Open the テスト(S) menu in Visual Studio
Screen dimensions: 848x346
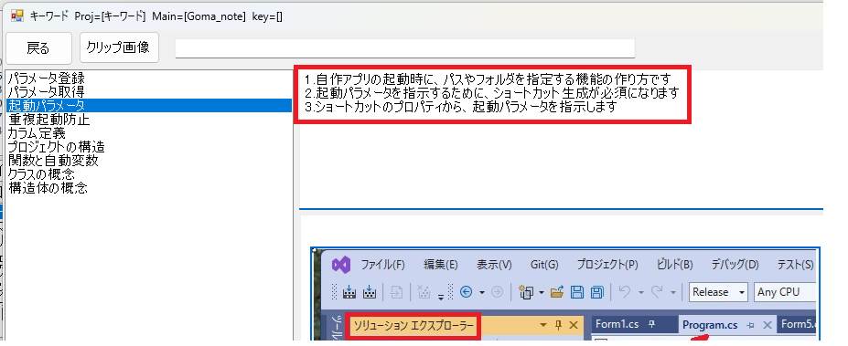click(x=796, y=265)
